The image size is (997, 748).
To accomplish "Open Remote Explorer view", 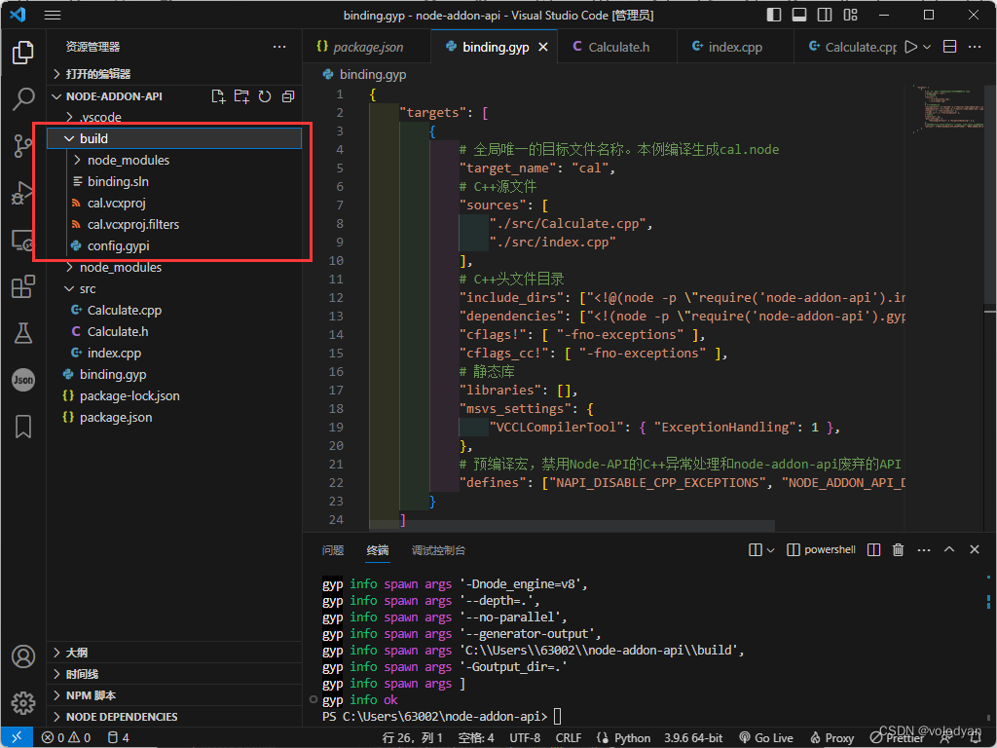I will point(23,240).
